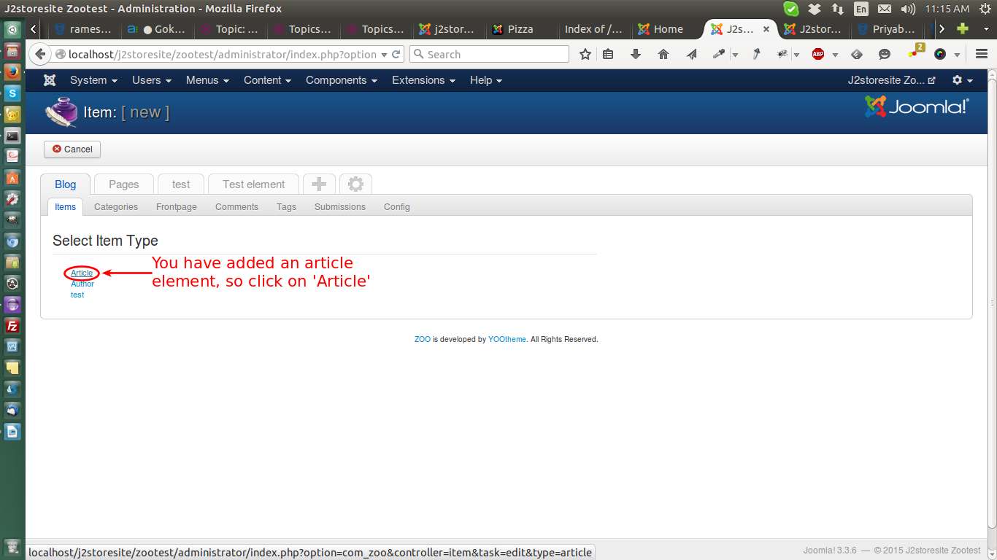Open Ubuntu Software Center dock icon
The height and width of the screenshot is (560, 997).
pyautogui.click(x=12, y=178)
